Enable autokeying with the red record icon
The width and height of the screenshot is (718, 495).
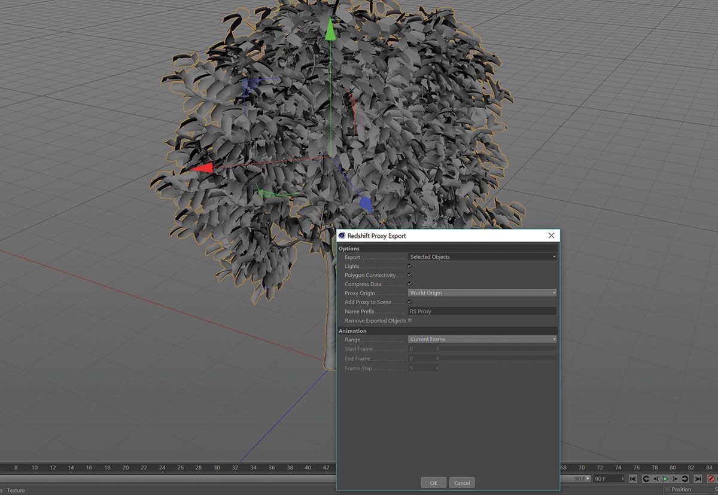click(711, 479)
